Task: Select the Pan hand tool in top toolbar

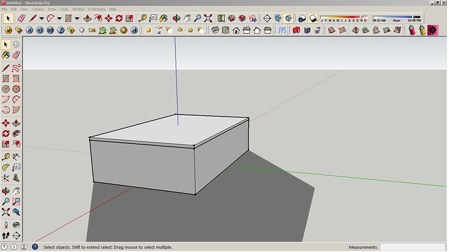Action: (187, 19)
